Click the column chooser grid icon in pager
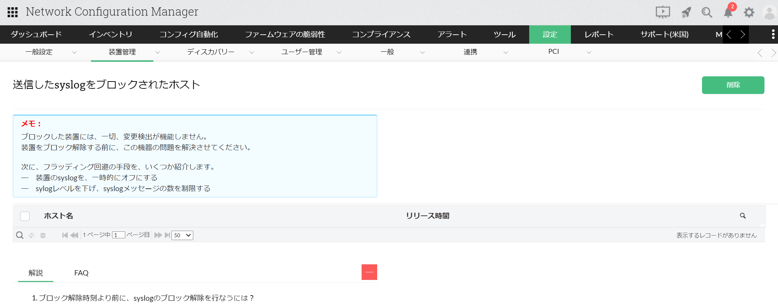778x307 pixels. tap(43, 235)
